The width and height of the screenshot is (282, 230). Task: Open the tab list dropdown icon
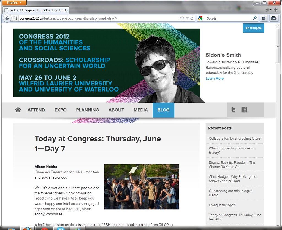pos(268,10)
